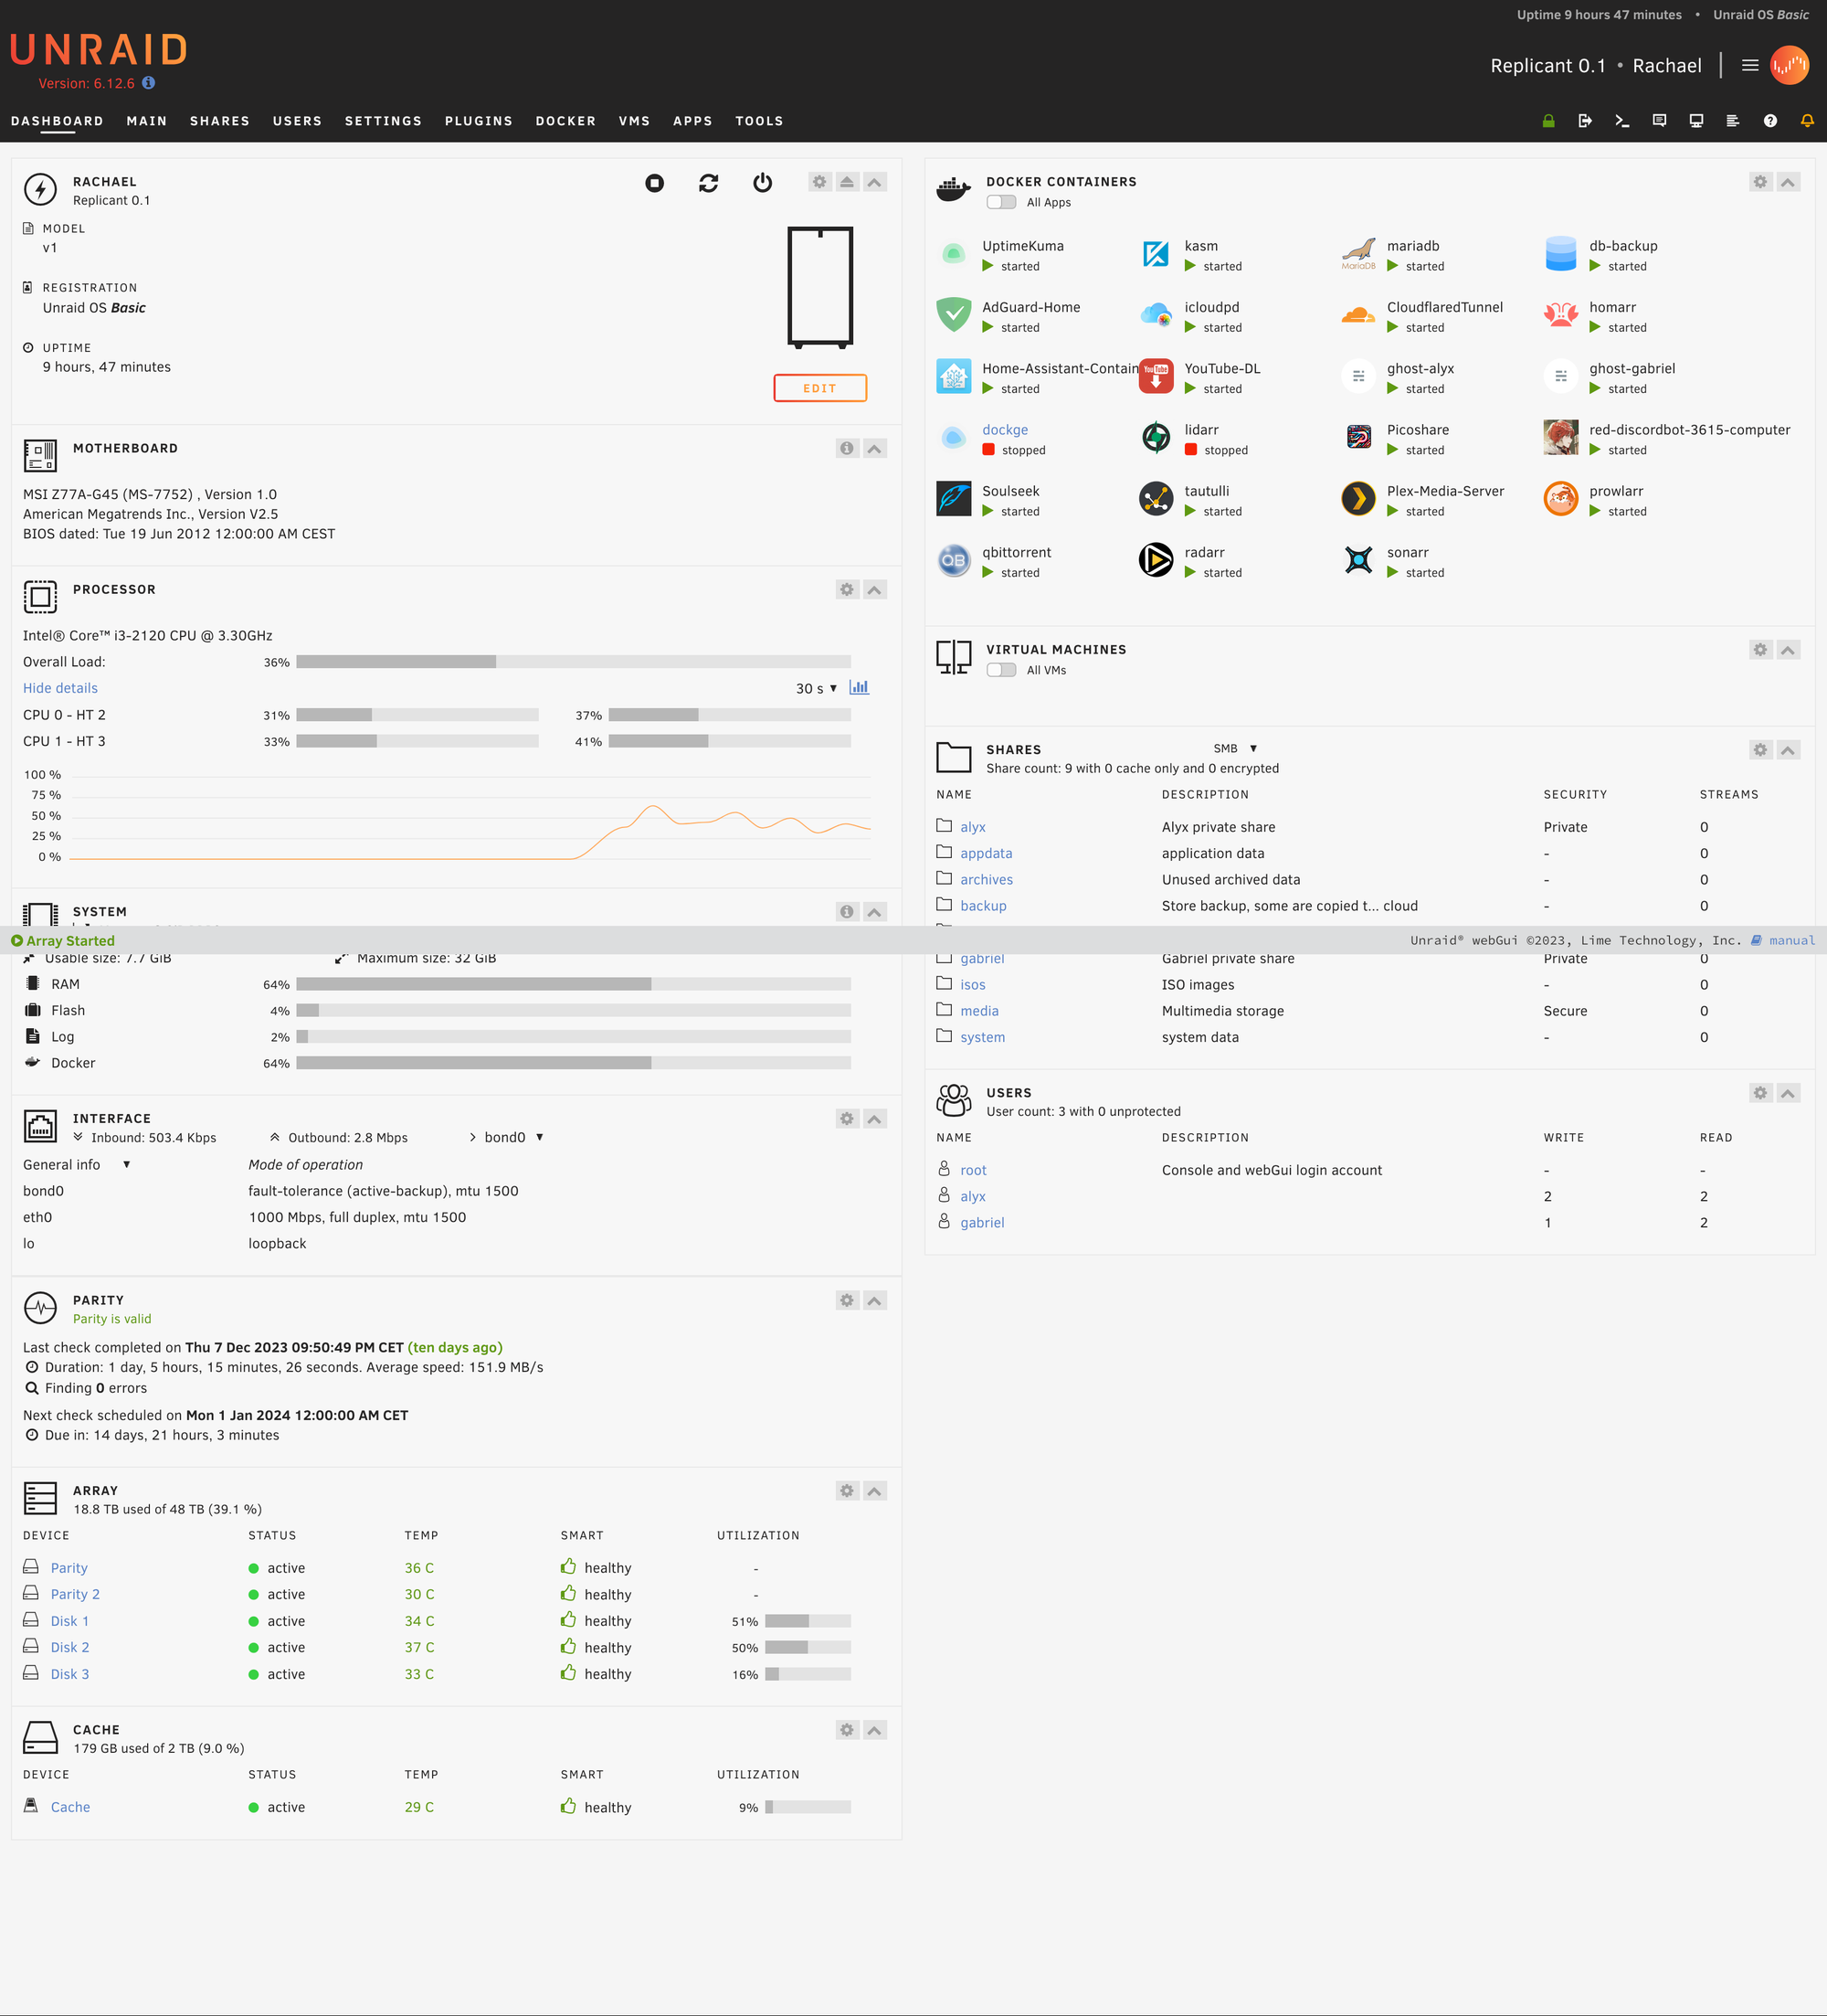Screen dimensions: 1827x2016
Task: Open the 30 s interval dropdown
Action: [817, 689]
